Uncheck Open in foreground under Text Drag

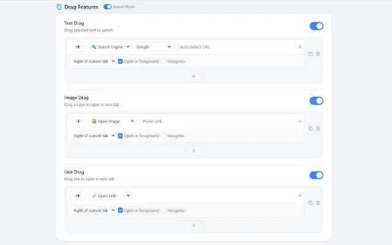coord(120,61)
